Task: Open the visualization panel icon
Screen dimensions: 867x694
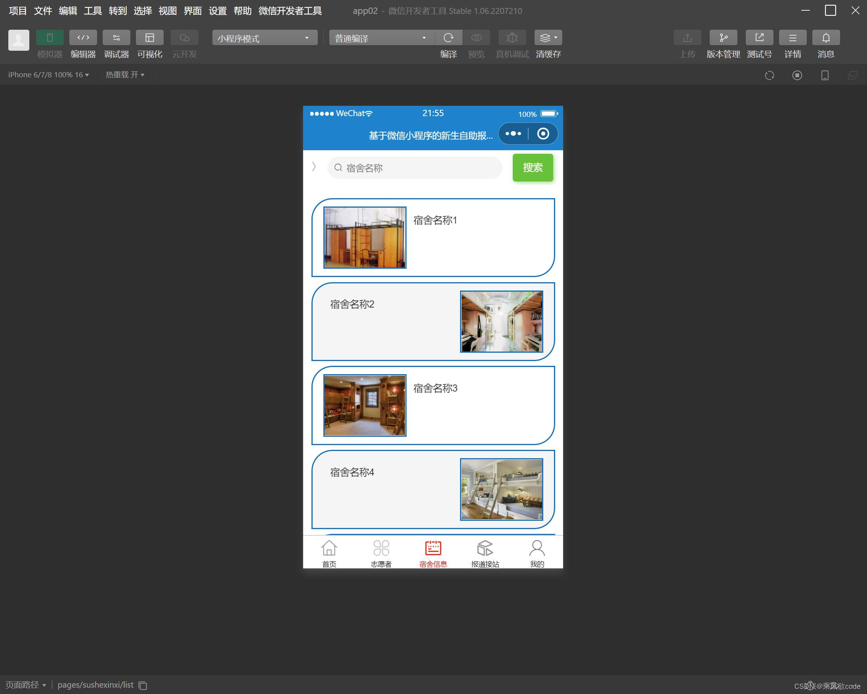Action: [x=150, y=38]
